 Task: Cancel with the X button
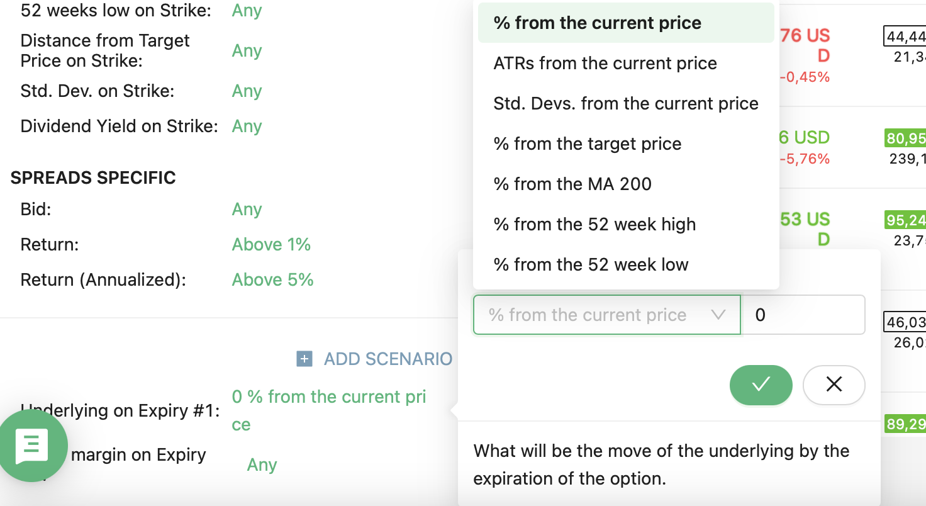point(834,385)
